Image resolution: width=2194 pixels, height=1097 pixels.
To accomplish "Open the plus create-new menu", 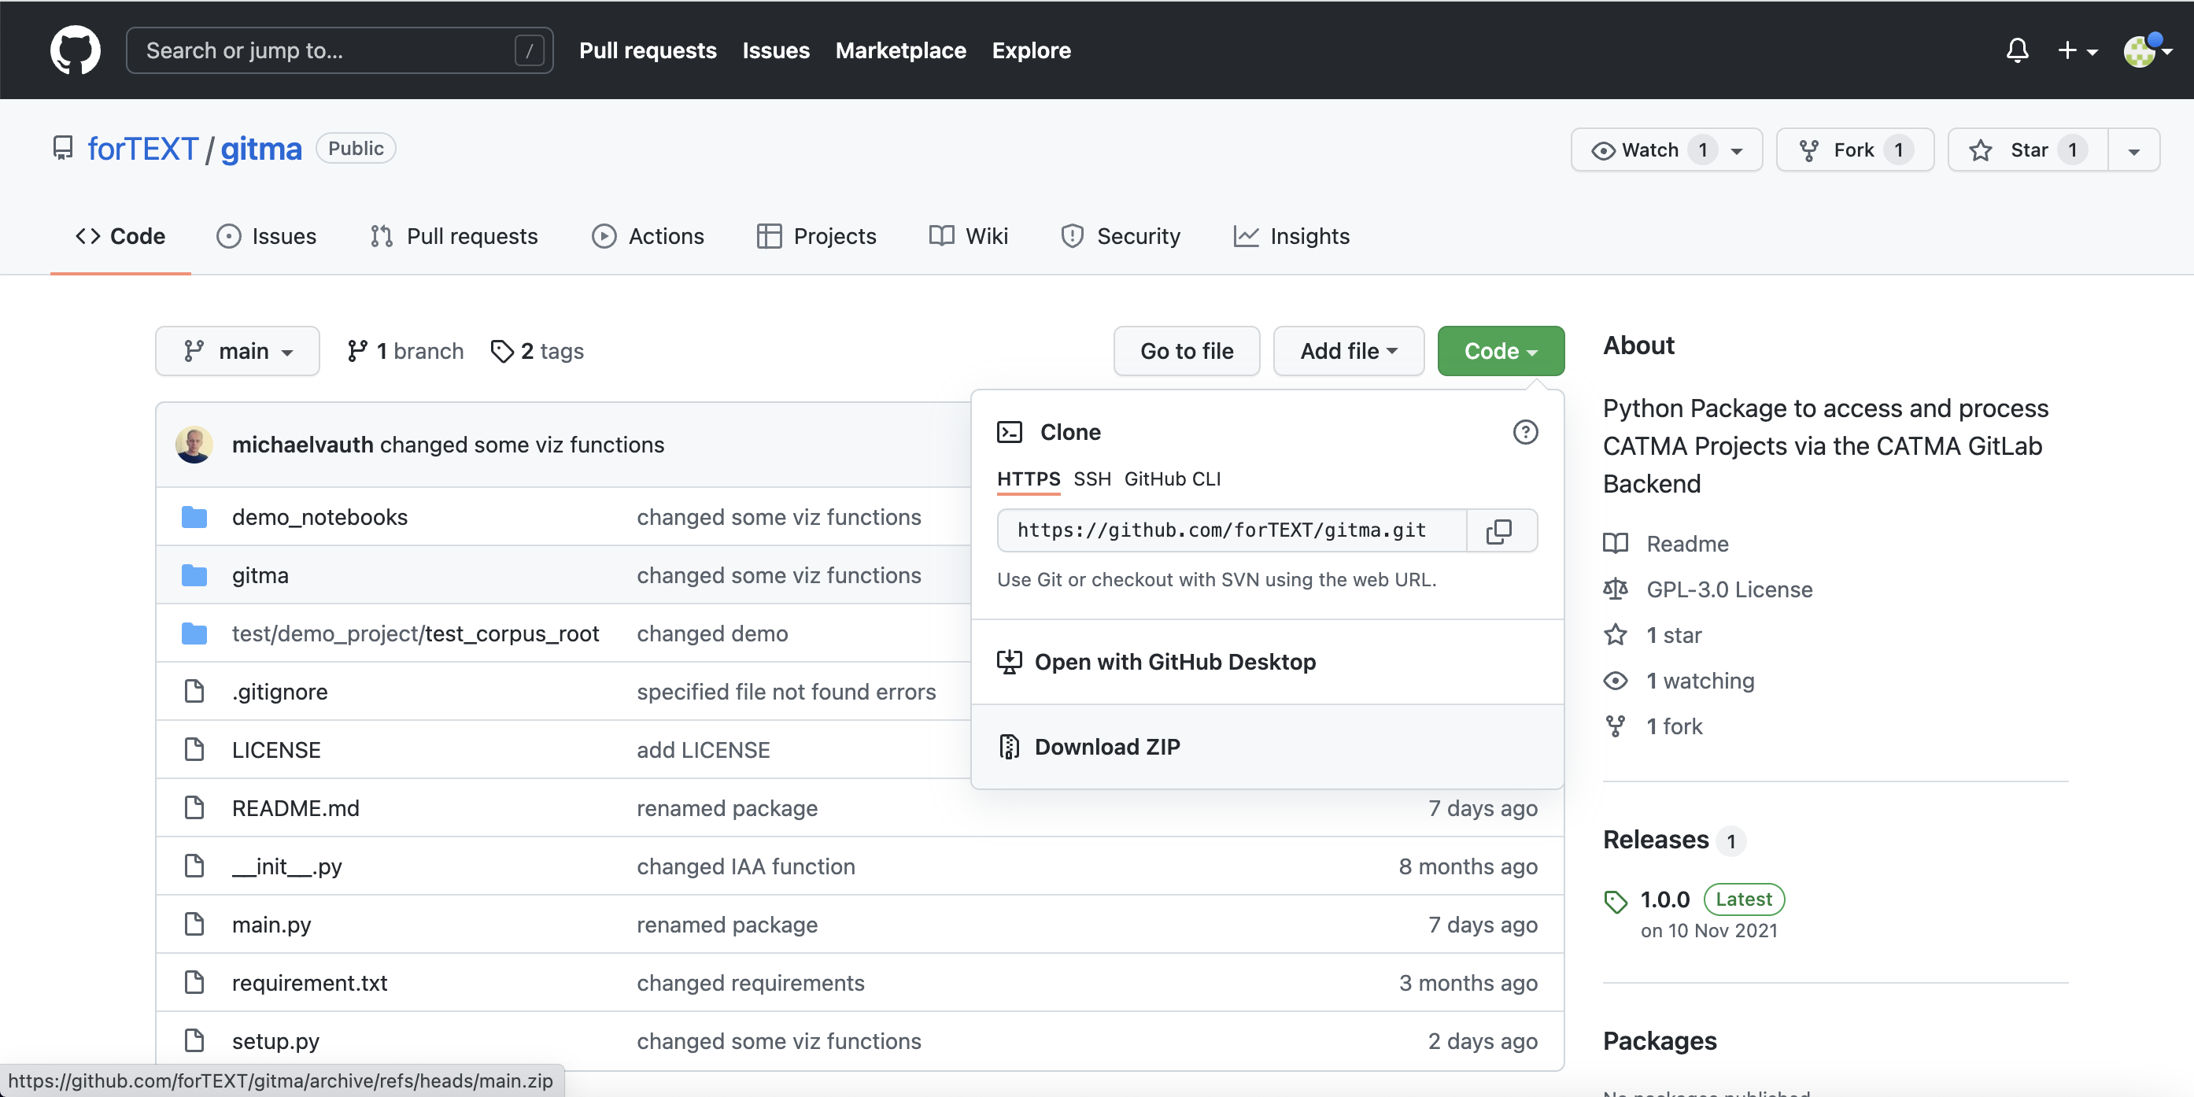I will (2077, 50).
